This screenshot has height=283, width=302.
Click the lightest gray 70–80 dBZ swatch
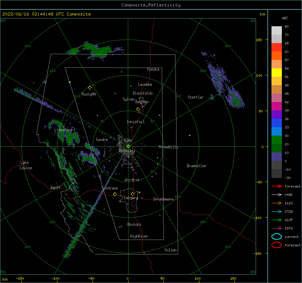click(x=276, y=31)
